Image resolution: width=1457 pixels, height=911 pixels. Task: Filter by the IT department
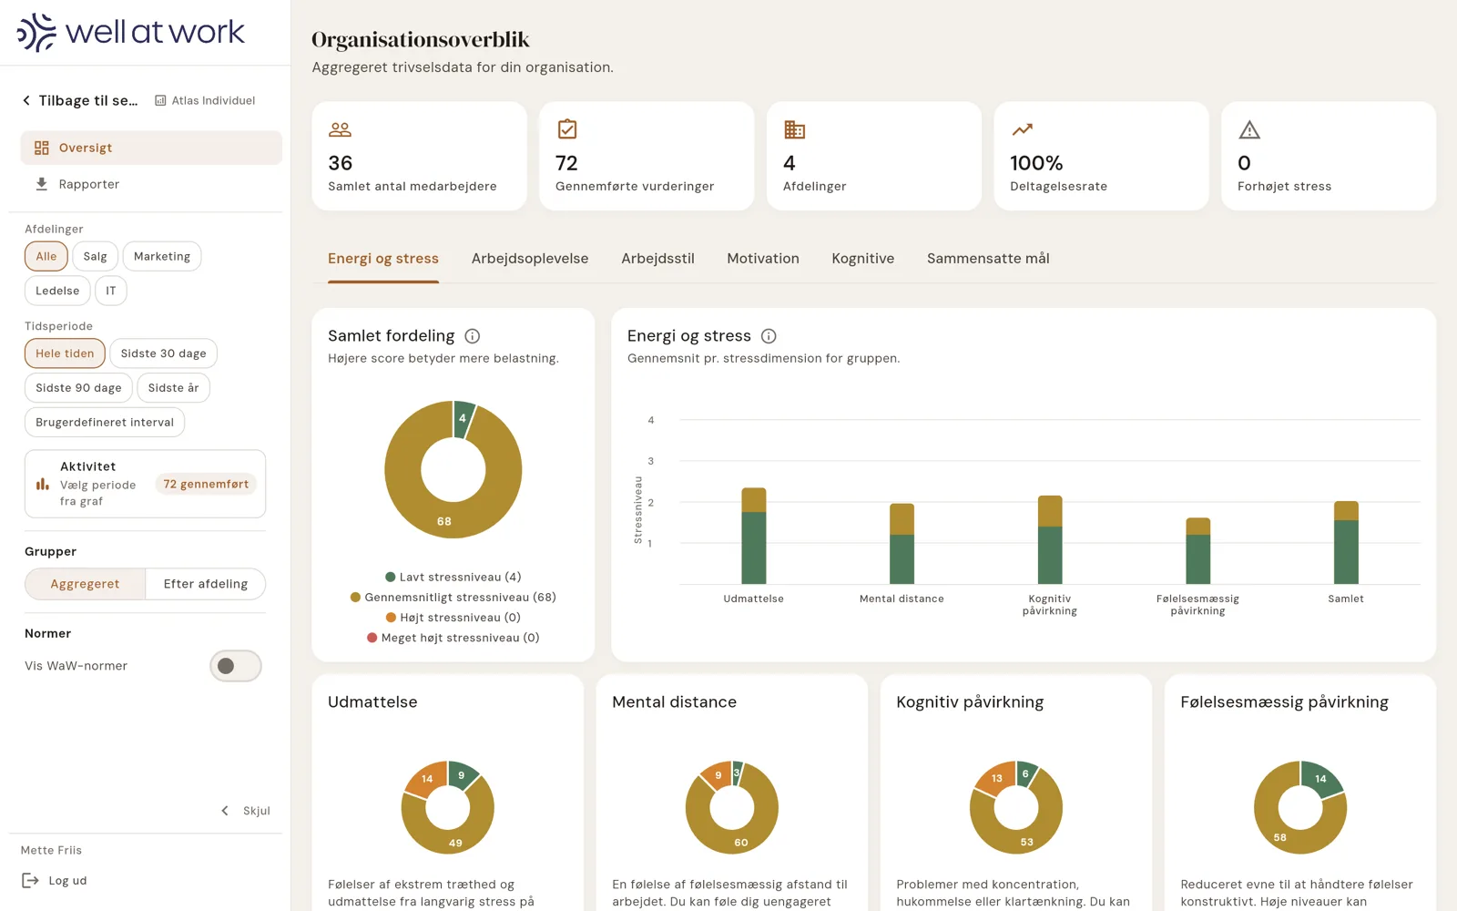tap(111, 292)
